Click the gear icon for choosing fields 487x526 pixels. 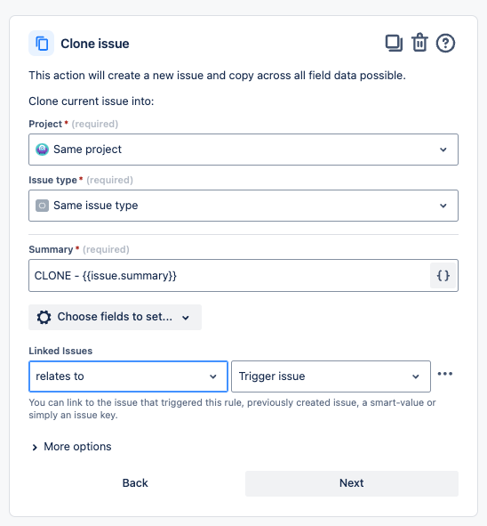[44, 317]
